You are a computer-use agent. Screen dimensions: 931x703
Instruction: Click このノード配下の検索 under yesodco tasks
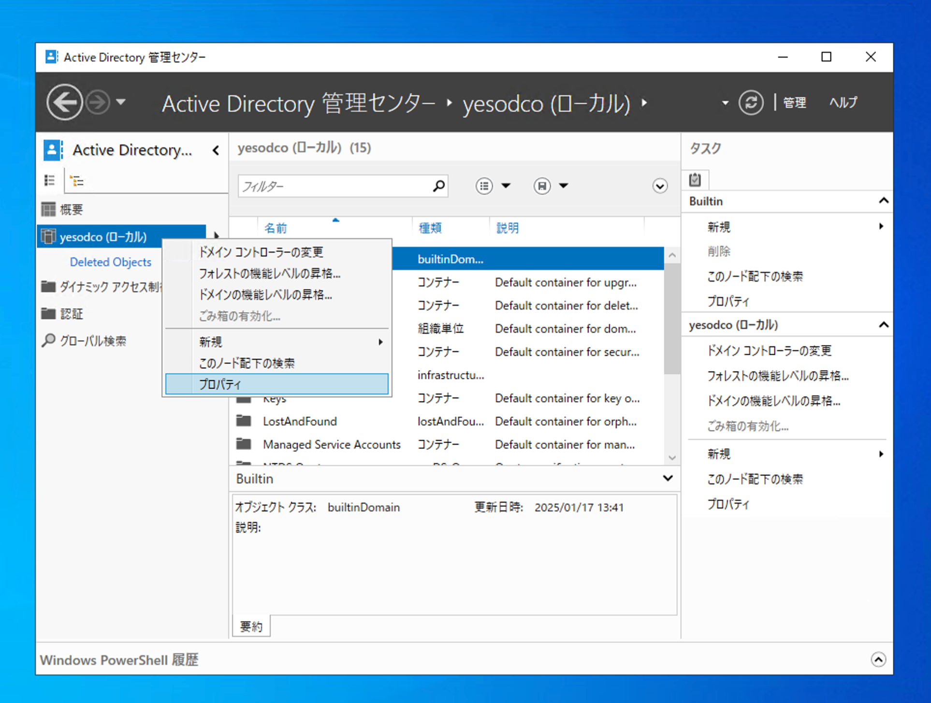coord(755,479)
